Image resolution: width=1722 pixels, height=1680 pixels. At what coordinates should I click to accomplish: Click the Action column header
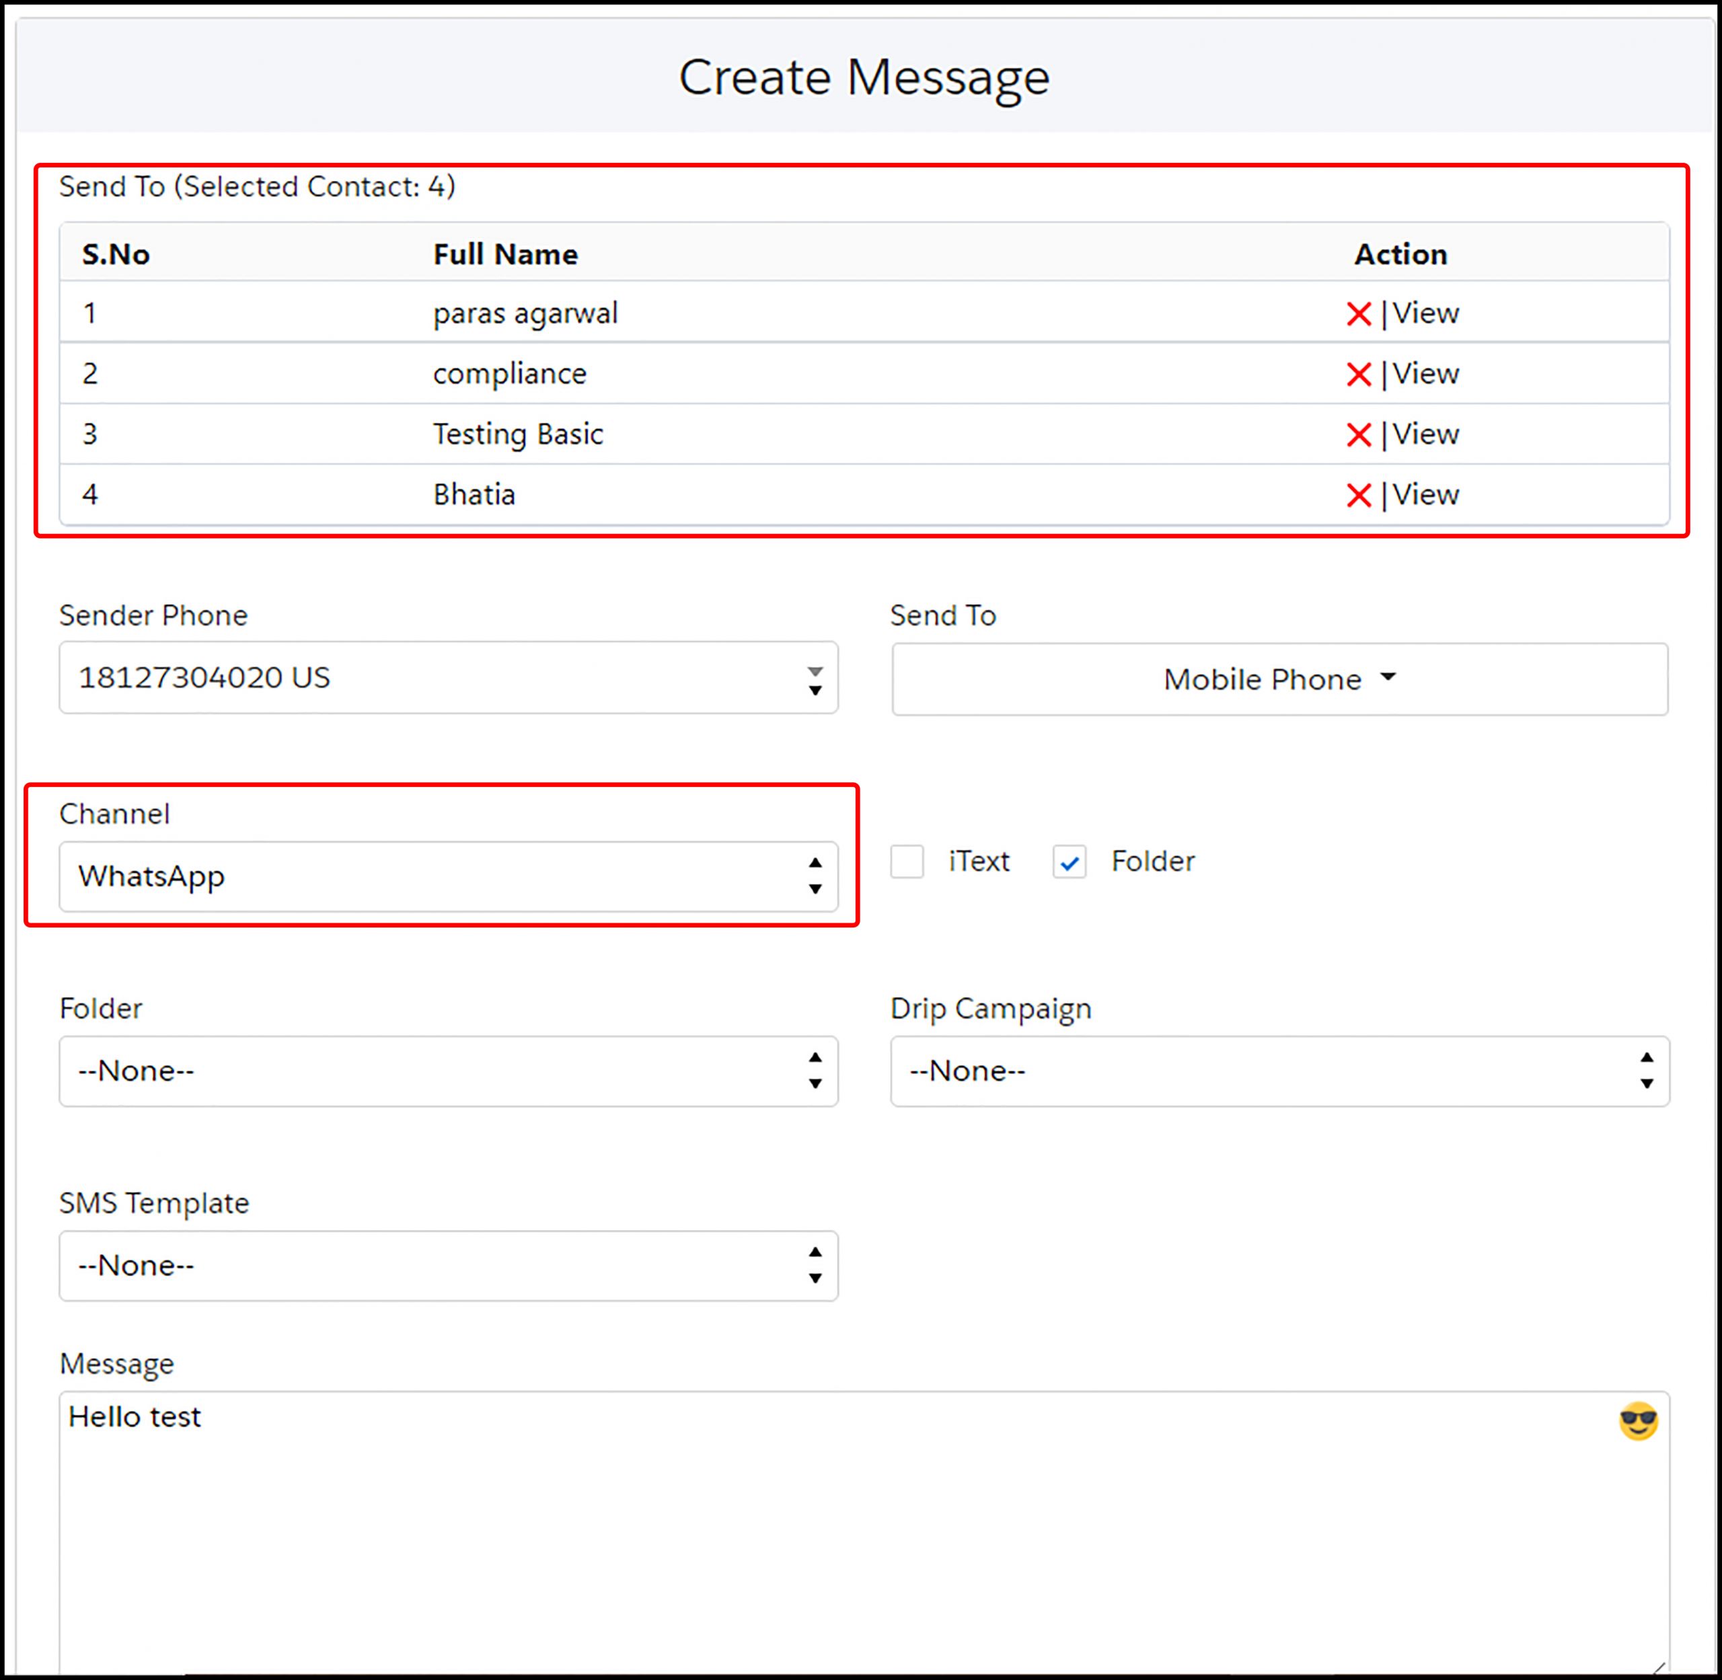coord(1400,254)
